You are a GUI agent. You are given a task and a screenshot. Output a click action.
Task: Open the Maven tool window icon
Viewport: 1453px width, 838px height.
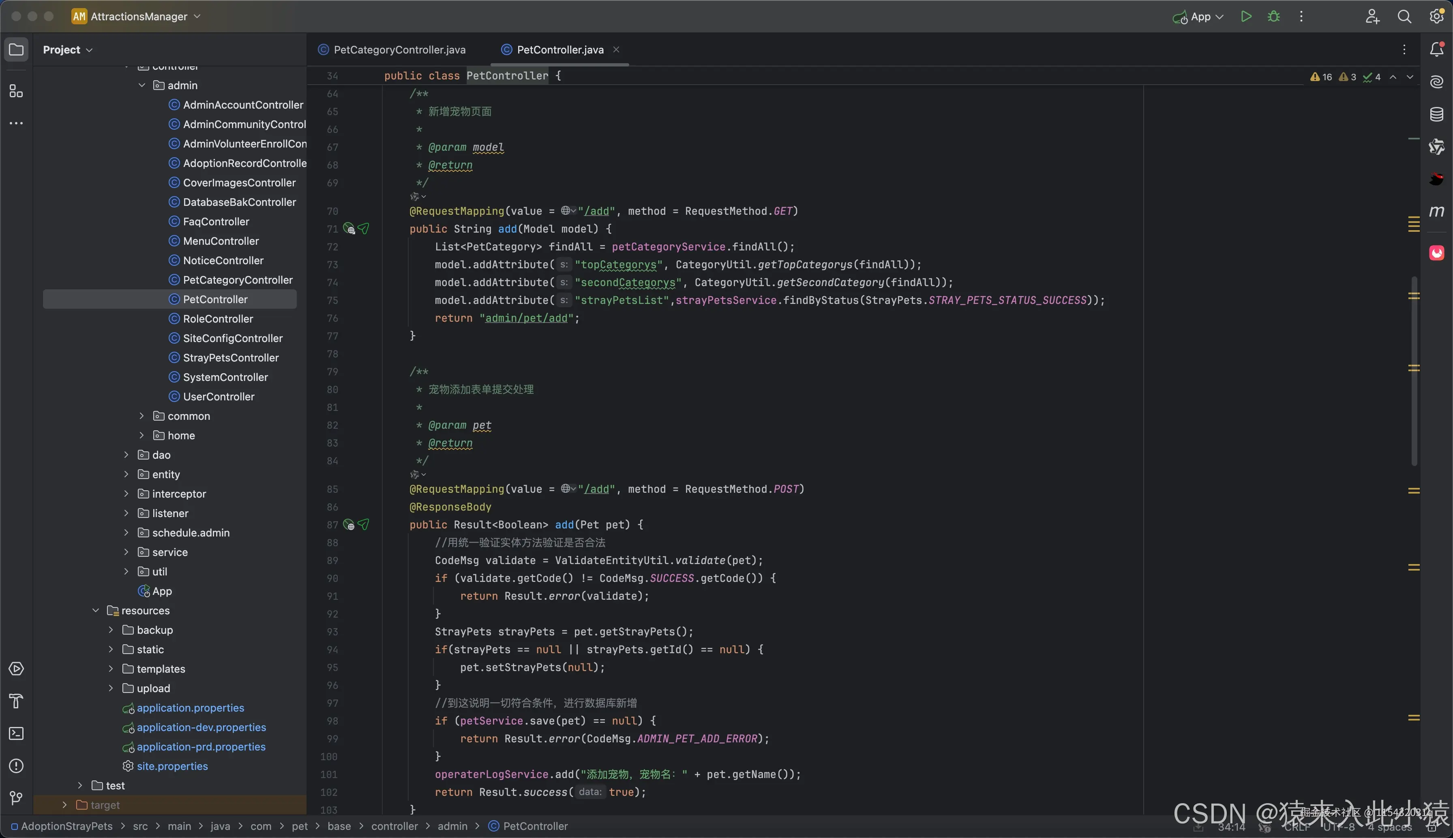coord(1436,211)
